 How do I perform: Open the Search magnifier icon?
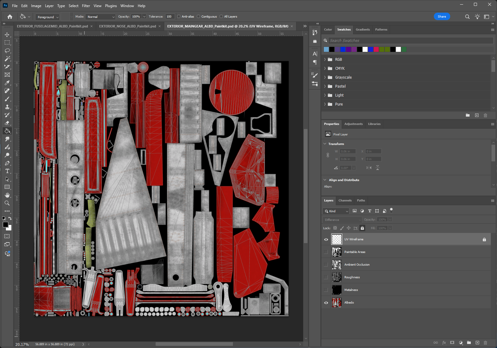(467, 17)
